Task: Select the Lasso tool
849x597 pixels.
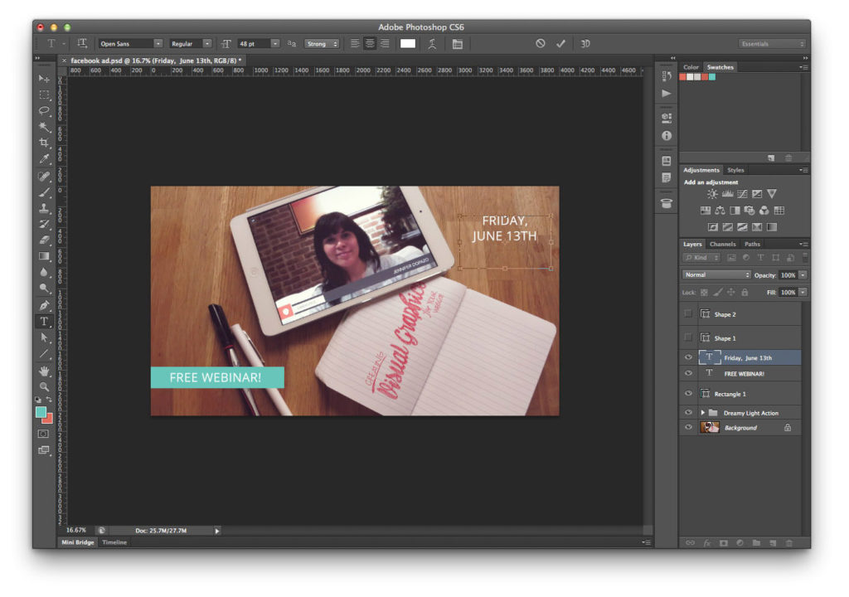Action: pyautogui.click(x=44, y=110)
